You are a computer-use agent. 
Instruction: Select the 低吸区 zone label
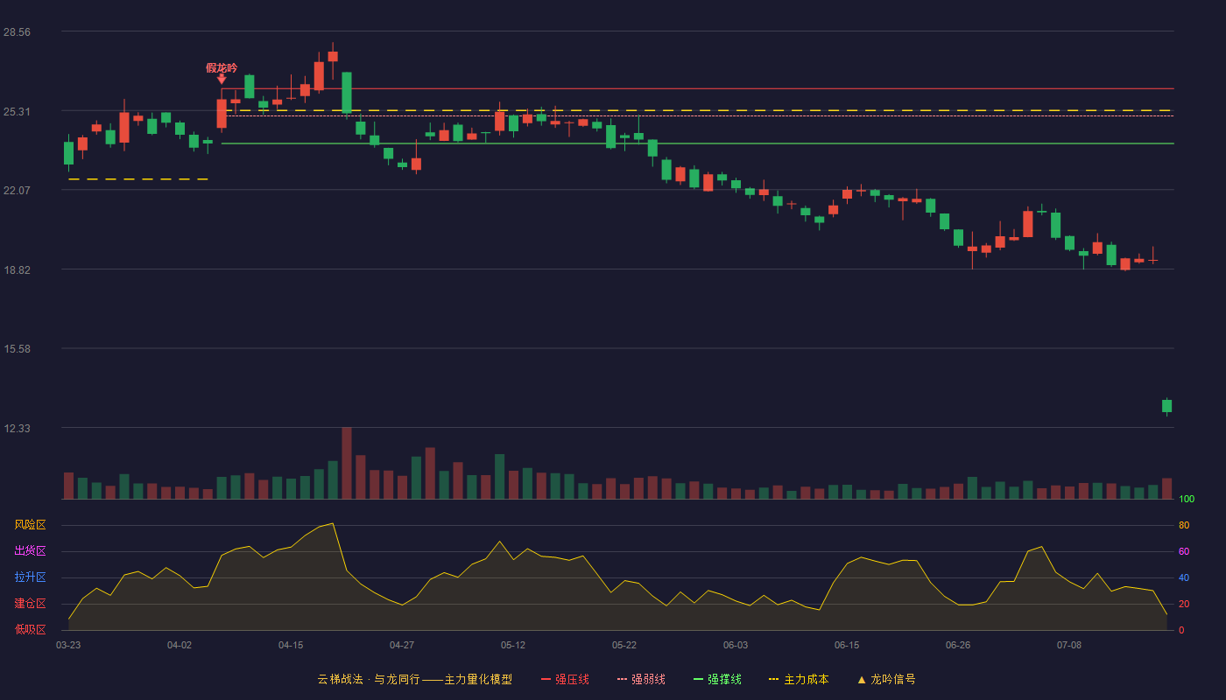pyautogui.click(x=30, y=629)
